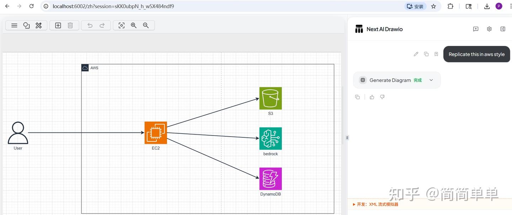Select the User figure on the canvas
The height and width of the screenshot is (215, 512).
tap(18, 133)
